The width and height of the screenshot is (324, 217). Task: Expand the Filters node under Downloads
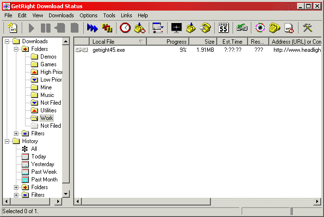coord(16,133)
